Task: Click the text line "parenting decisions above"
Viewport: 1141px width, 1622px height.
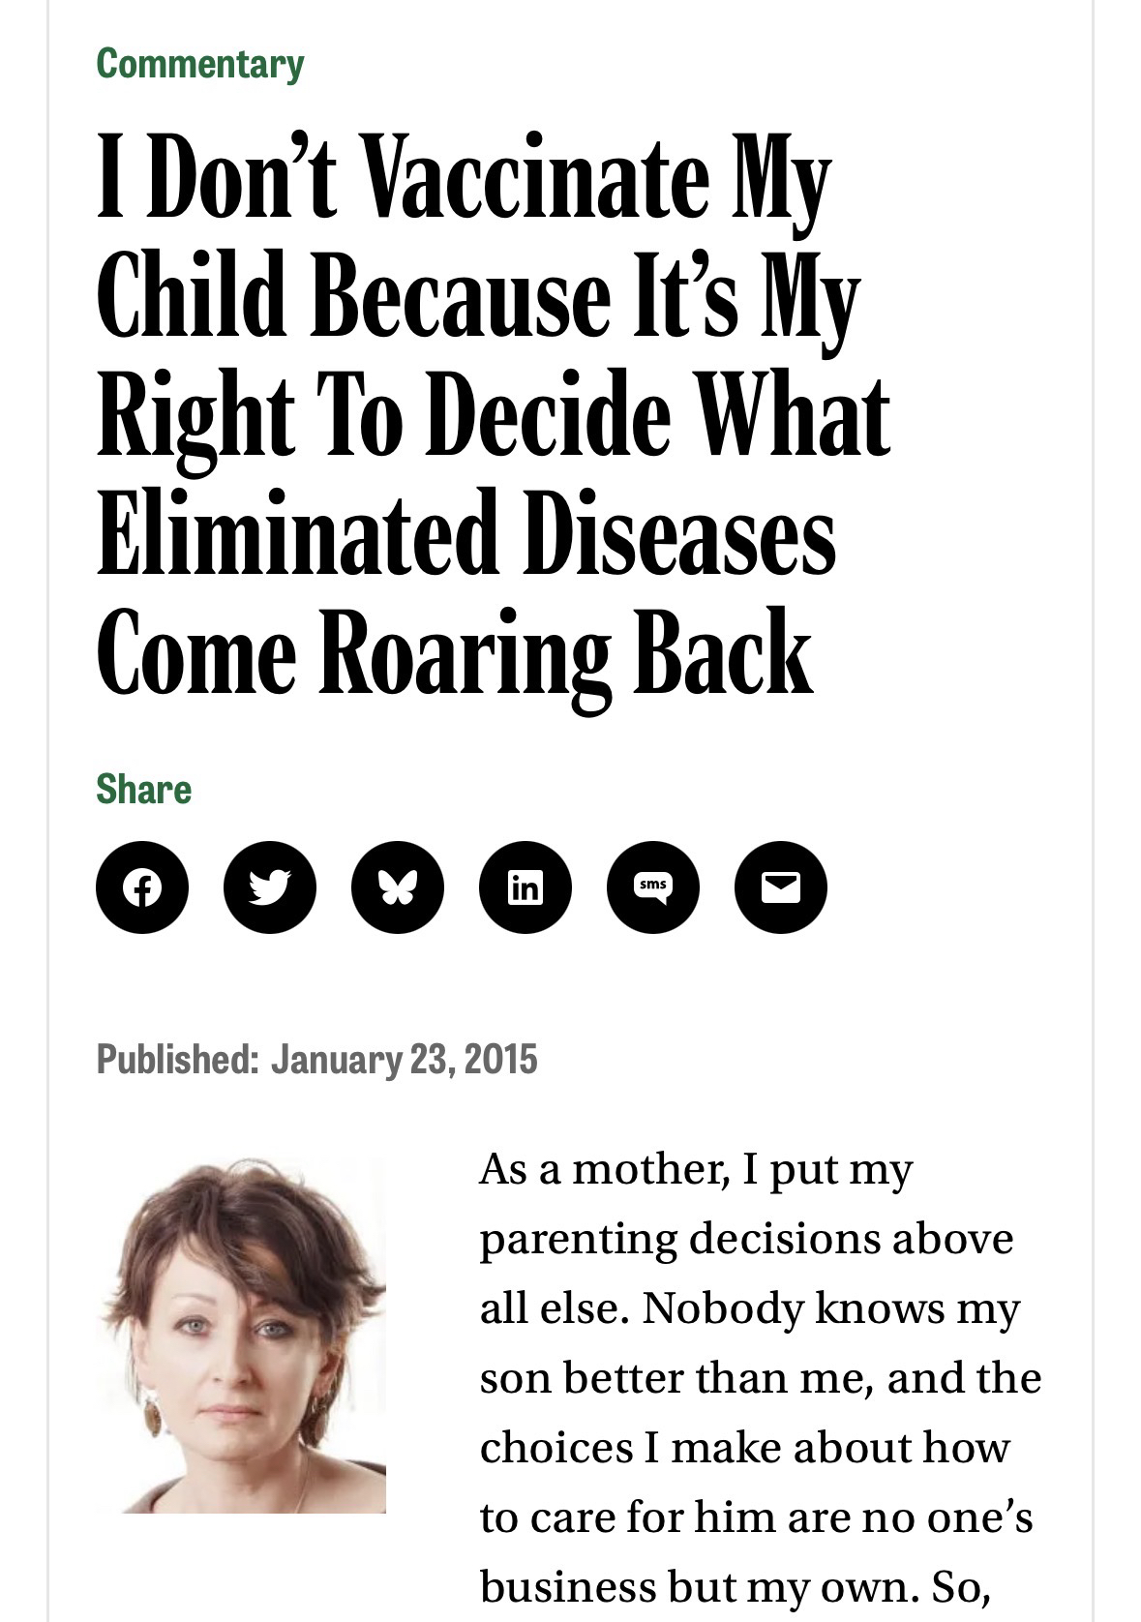Action: pyautogui.click(x=746, y=1239)
